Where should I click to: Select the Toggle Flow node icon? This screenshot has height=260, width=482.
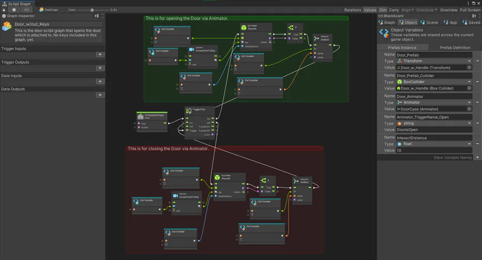189,111
